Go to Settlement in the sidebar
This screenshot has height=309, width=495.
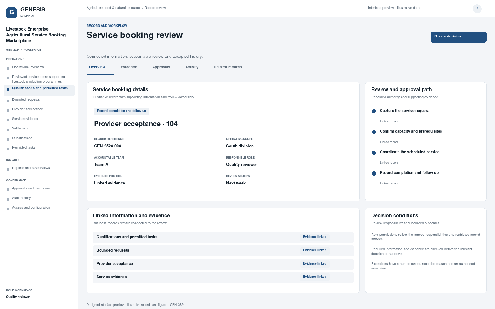point(39,129)
